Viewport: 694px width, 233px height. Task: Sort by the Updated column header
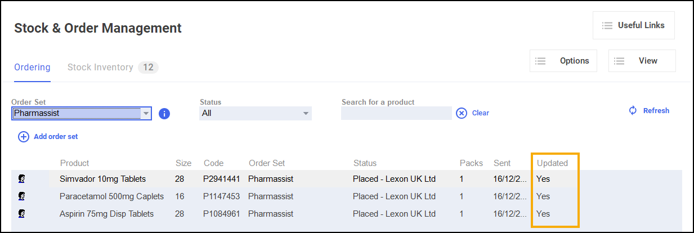coord(552,163)
